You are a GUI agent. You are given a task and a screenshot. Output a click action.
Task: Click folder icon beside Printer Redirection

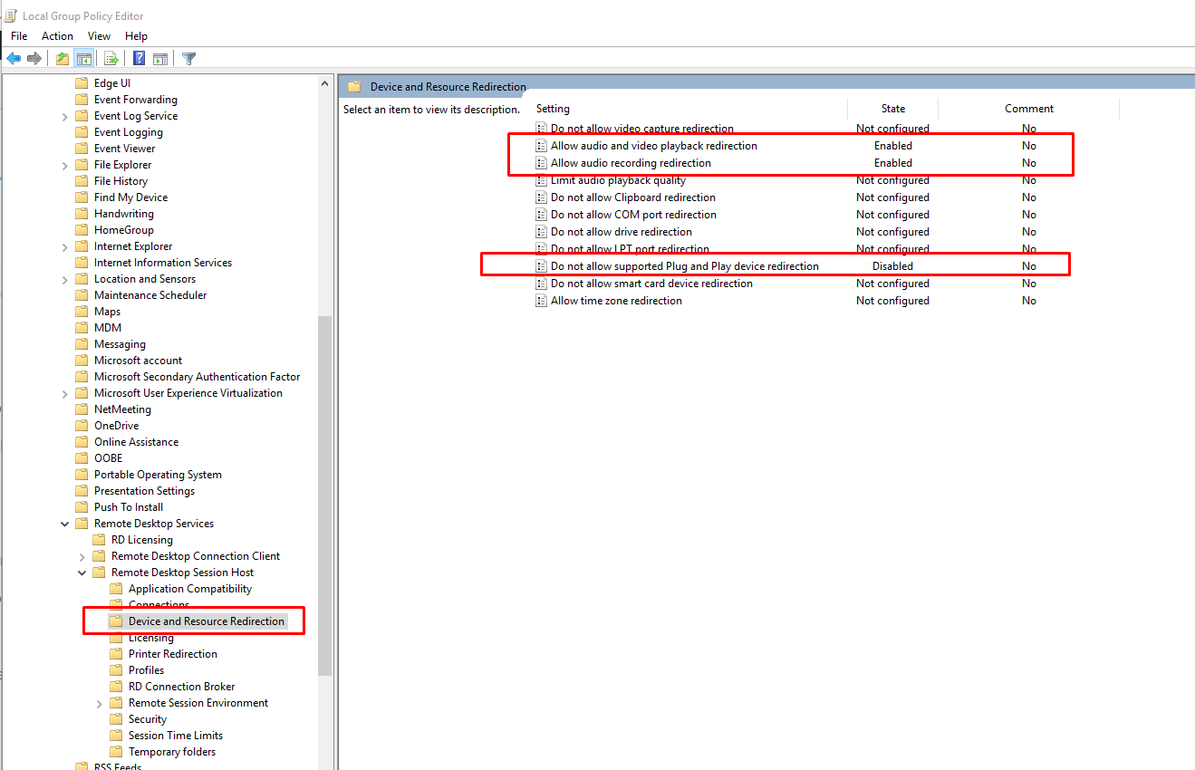pos(116,654)
